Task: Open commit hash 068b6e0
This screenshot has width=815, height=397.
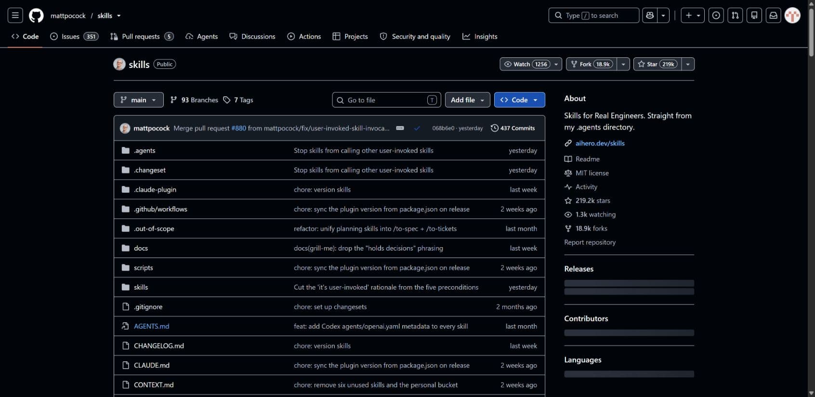Action: click(x=443, y=128)
